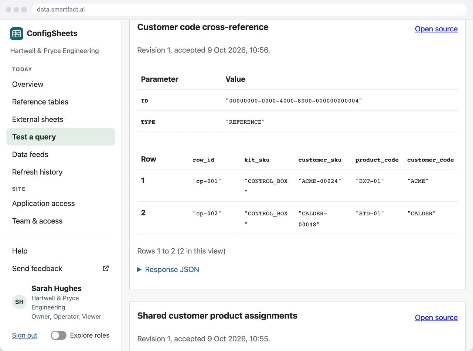The height and width of the screenshot is (351, 473).
Task: Click the data.smartfact.ai address bar
Action: pos(249,10)
